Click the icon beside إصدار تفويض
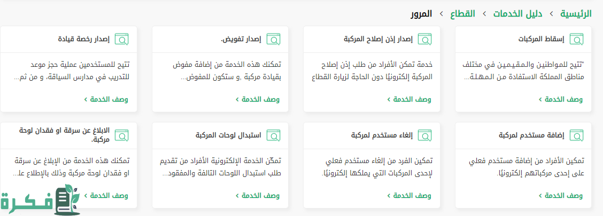Image resolution: width=603 pixels, height=216 pixels. 274,39
